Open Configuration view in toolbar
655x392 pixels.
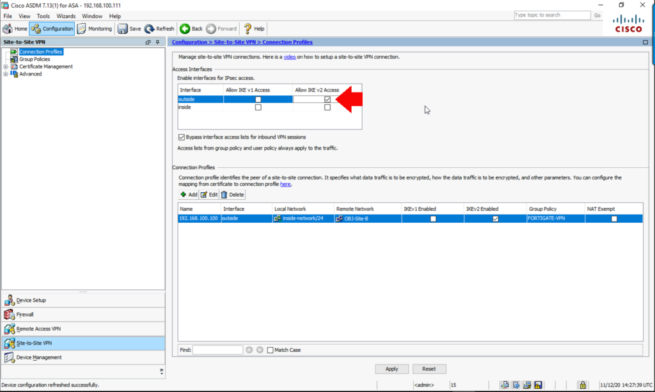[x=52, y=29]
